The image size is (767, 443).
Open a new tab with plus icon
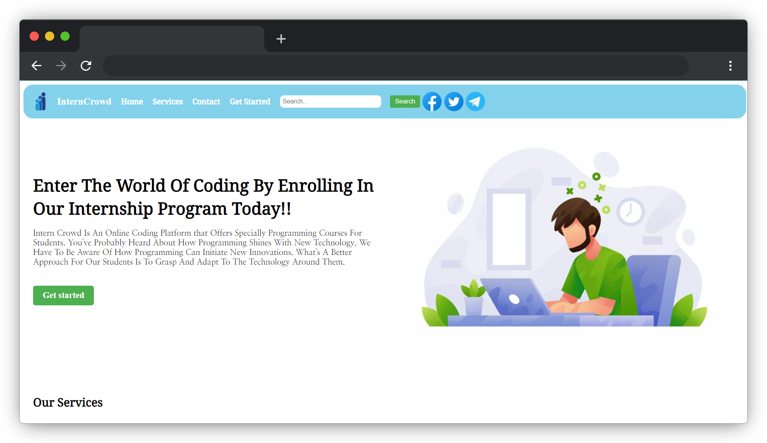pos(281,39)
